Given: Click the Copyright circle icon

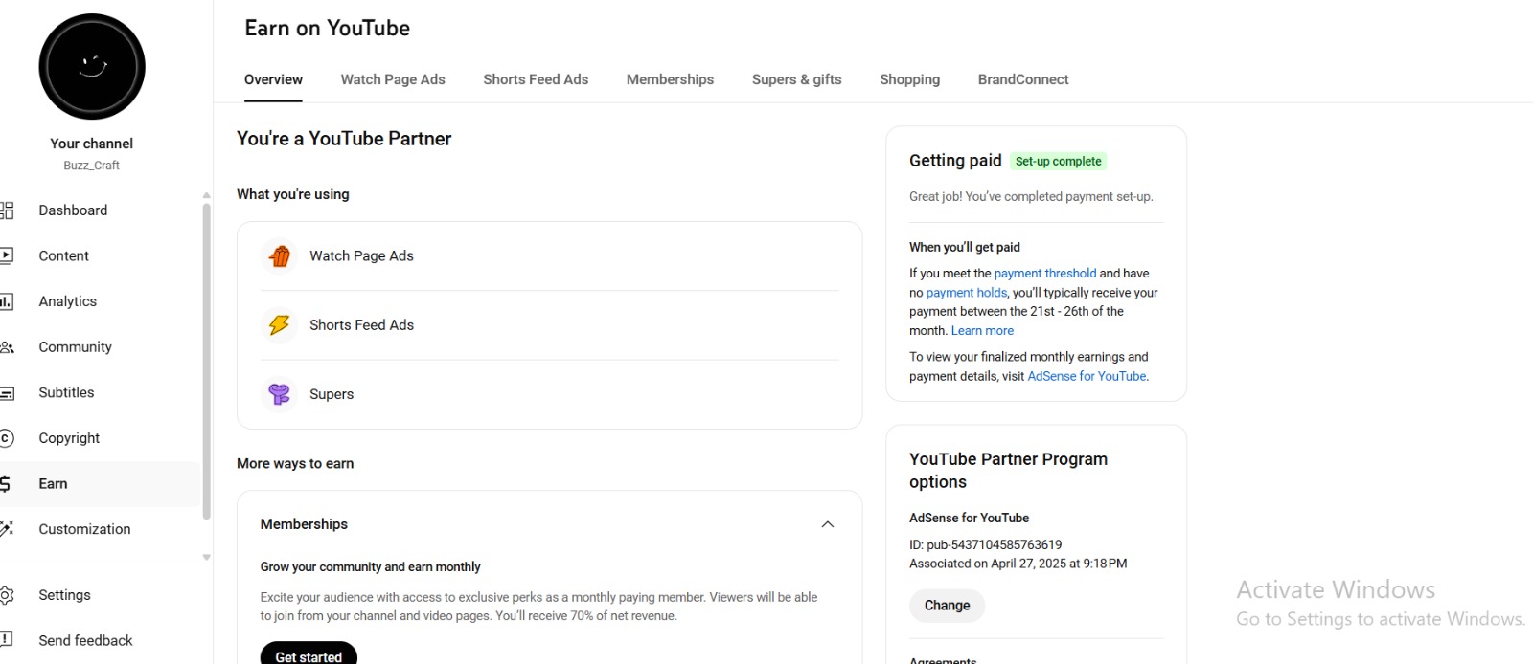Looking at the screenshot, I should [x=7, y=438].
